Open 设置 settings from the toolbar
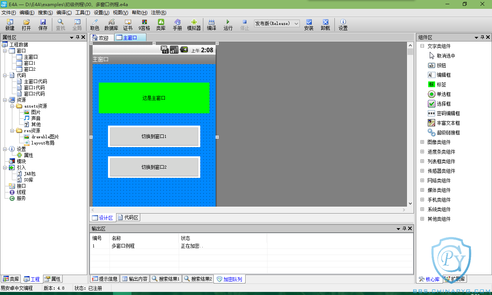This screenshot has height=295, width=492. 343,25
